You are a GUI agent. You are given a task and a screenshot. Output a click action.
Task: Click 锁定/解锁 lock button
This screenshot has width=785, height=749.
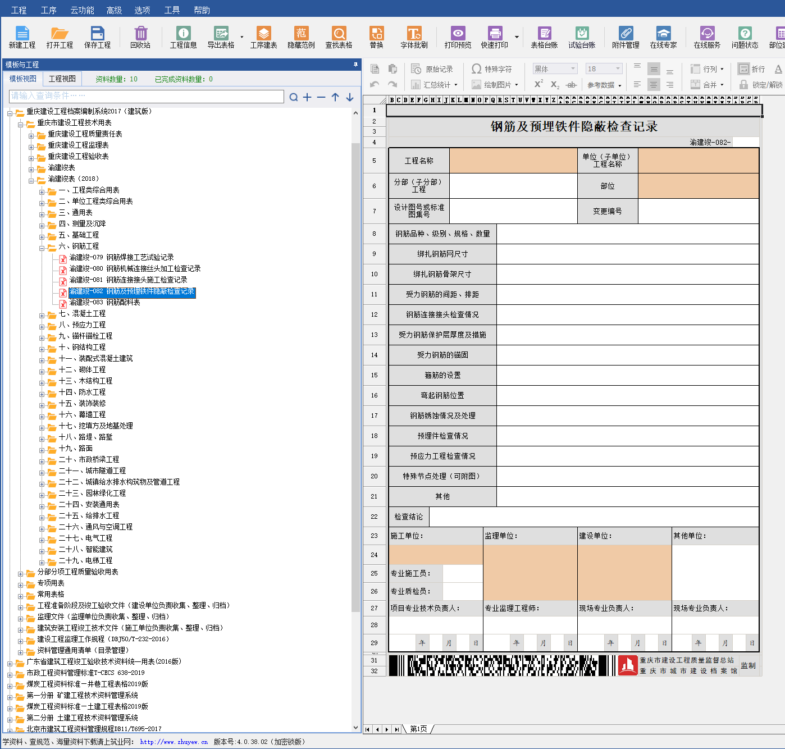(761, 85)
